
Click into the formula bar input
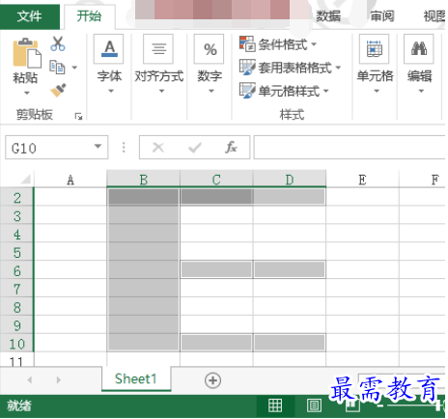point(350,148)
